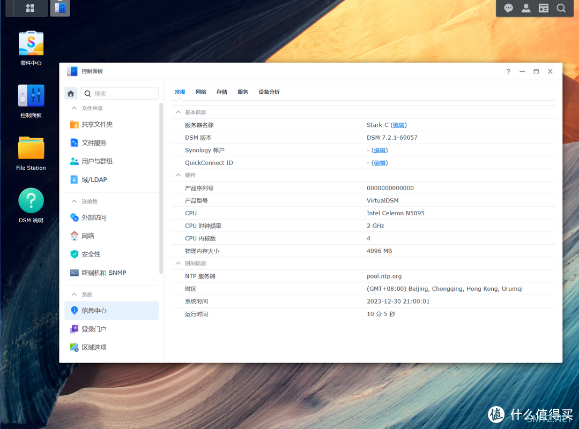This screenshot has height=429, width=579.
Task: Click the Control Panel taskbar icon
Action: (x=60, y=7)
